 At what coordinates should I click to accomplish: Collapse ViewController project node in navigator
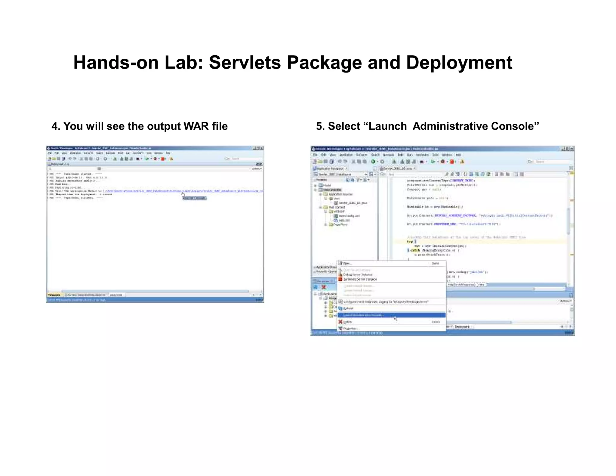click(315, 190)
